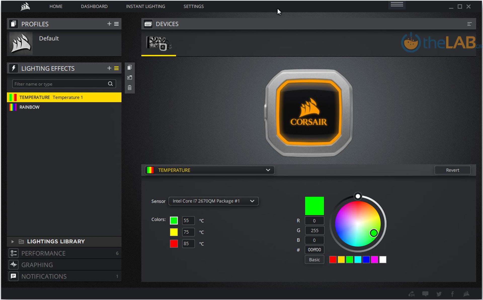The image size is (483, 300).
Task: Click the Corsair sails icon in footer
Action: click(x=466, y=294)
